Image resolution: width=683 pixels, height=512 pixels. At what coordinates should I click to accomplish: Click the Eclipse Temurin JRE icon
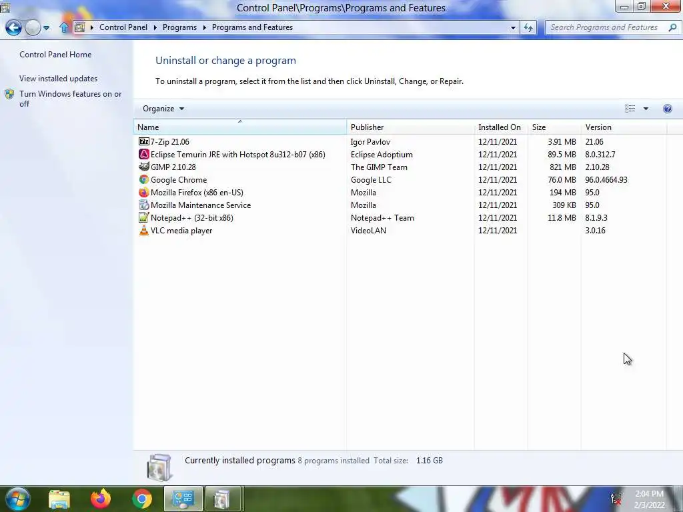pos(144,154)
